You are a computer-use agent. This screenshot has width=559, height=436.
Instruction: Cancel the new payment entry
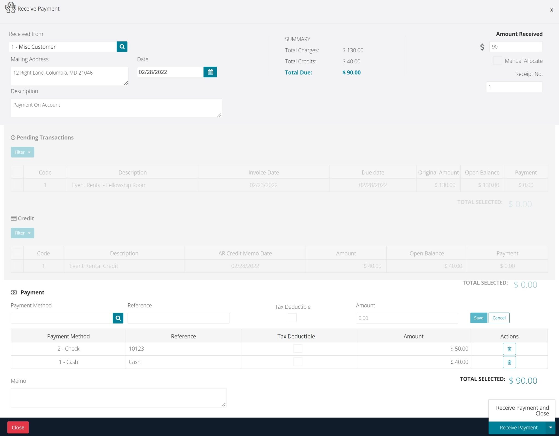499,318
